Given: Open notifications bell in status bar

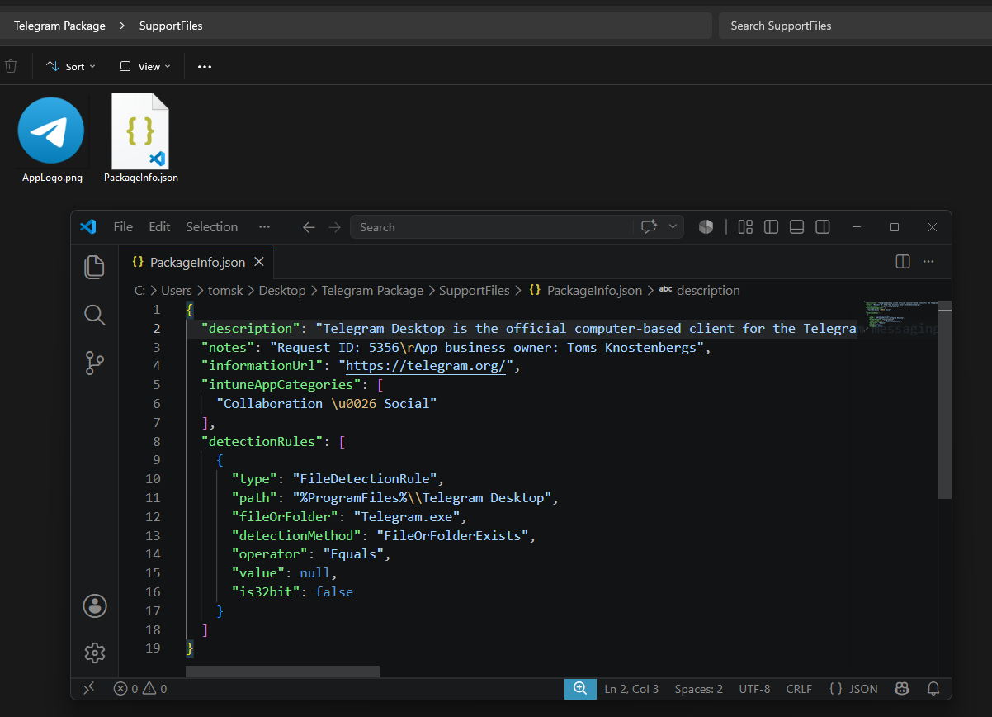Looking at the screenshot, I should (933, 688).
